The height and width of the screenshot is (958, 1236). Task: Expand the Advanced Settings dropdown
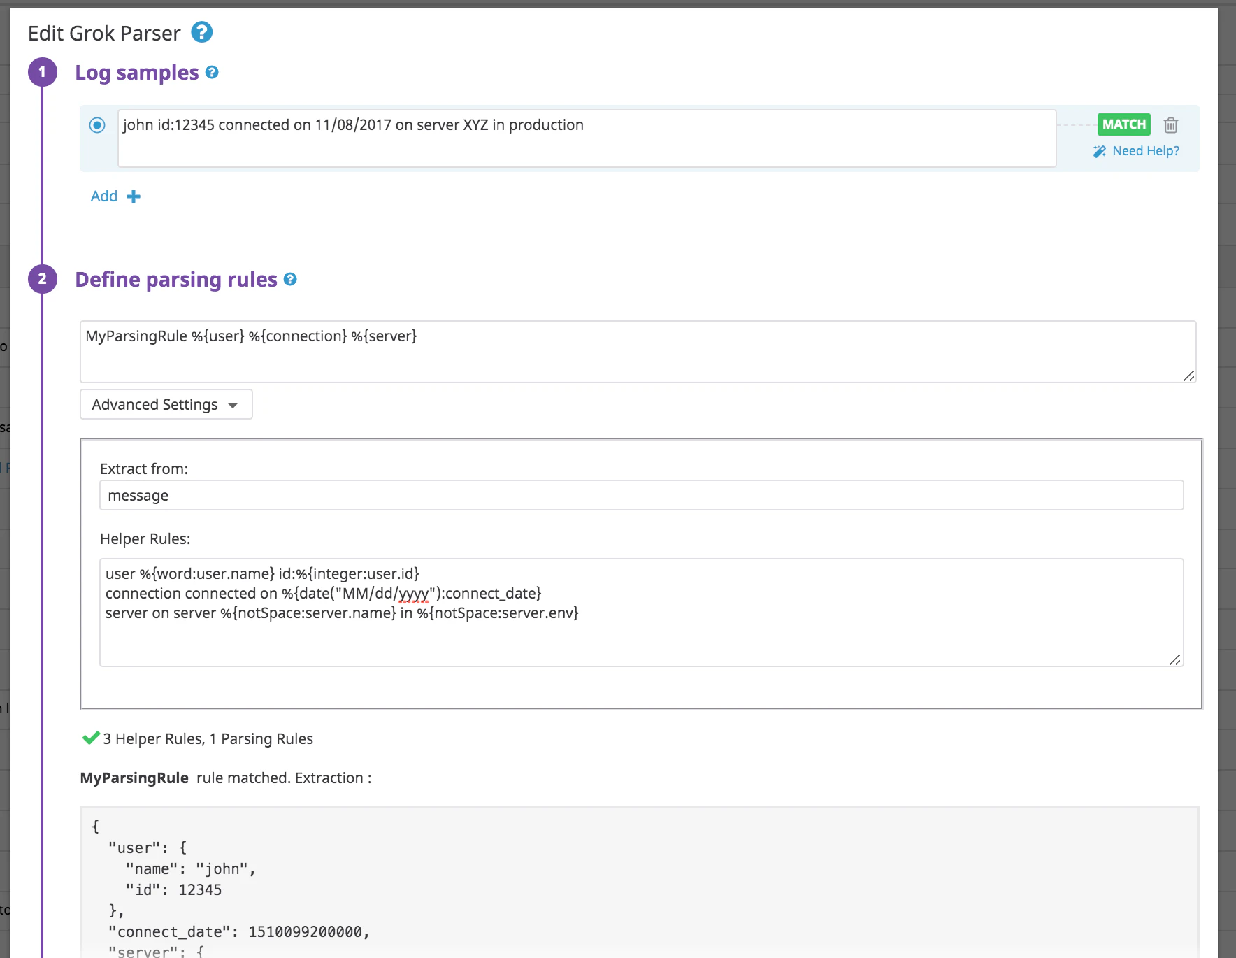(x=166, y=404)
